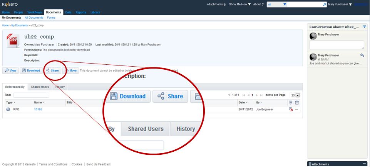
Task: Click the document column icon beside the trash
Action: (x=291, y=102)
